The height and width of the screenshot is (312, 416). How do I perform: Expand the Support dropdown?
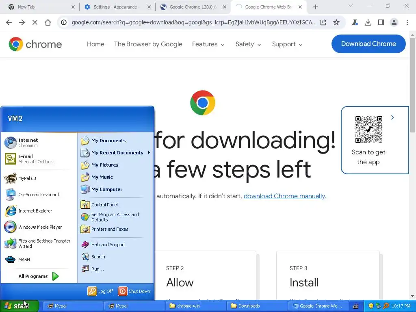[287, 44]
